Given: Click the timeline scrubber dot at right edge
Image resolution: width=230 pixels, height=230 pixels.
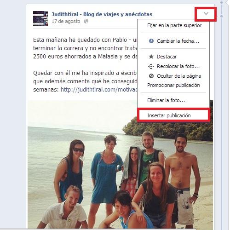Looking at the screenshot, I should [x=221, y=16].
